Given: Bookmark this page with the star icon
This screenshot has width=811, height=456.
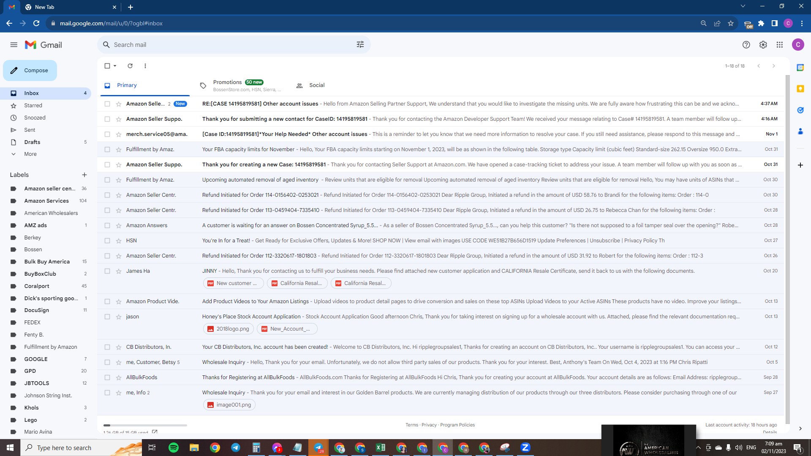Looking at the screenshot, I should [x=731, y=23].
